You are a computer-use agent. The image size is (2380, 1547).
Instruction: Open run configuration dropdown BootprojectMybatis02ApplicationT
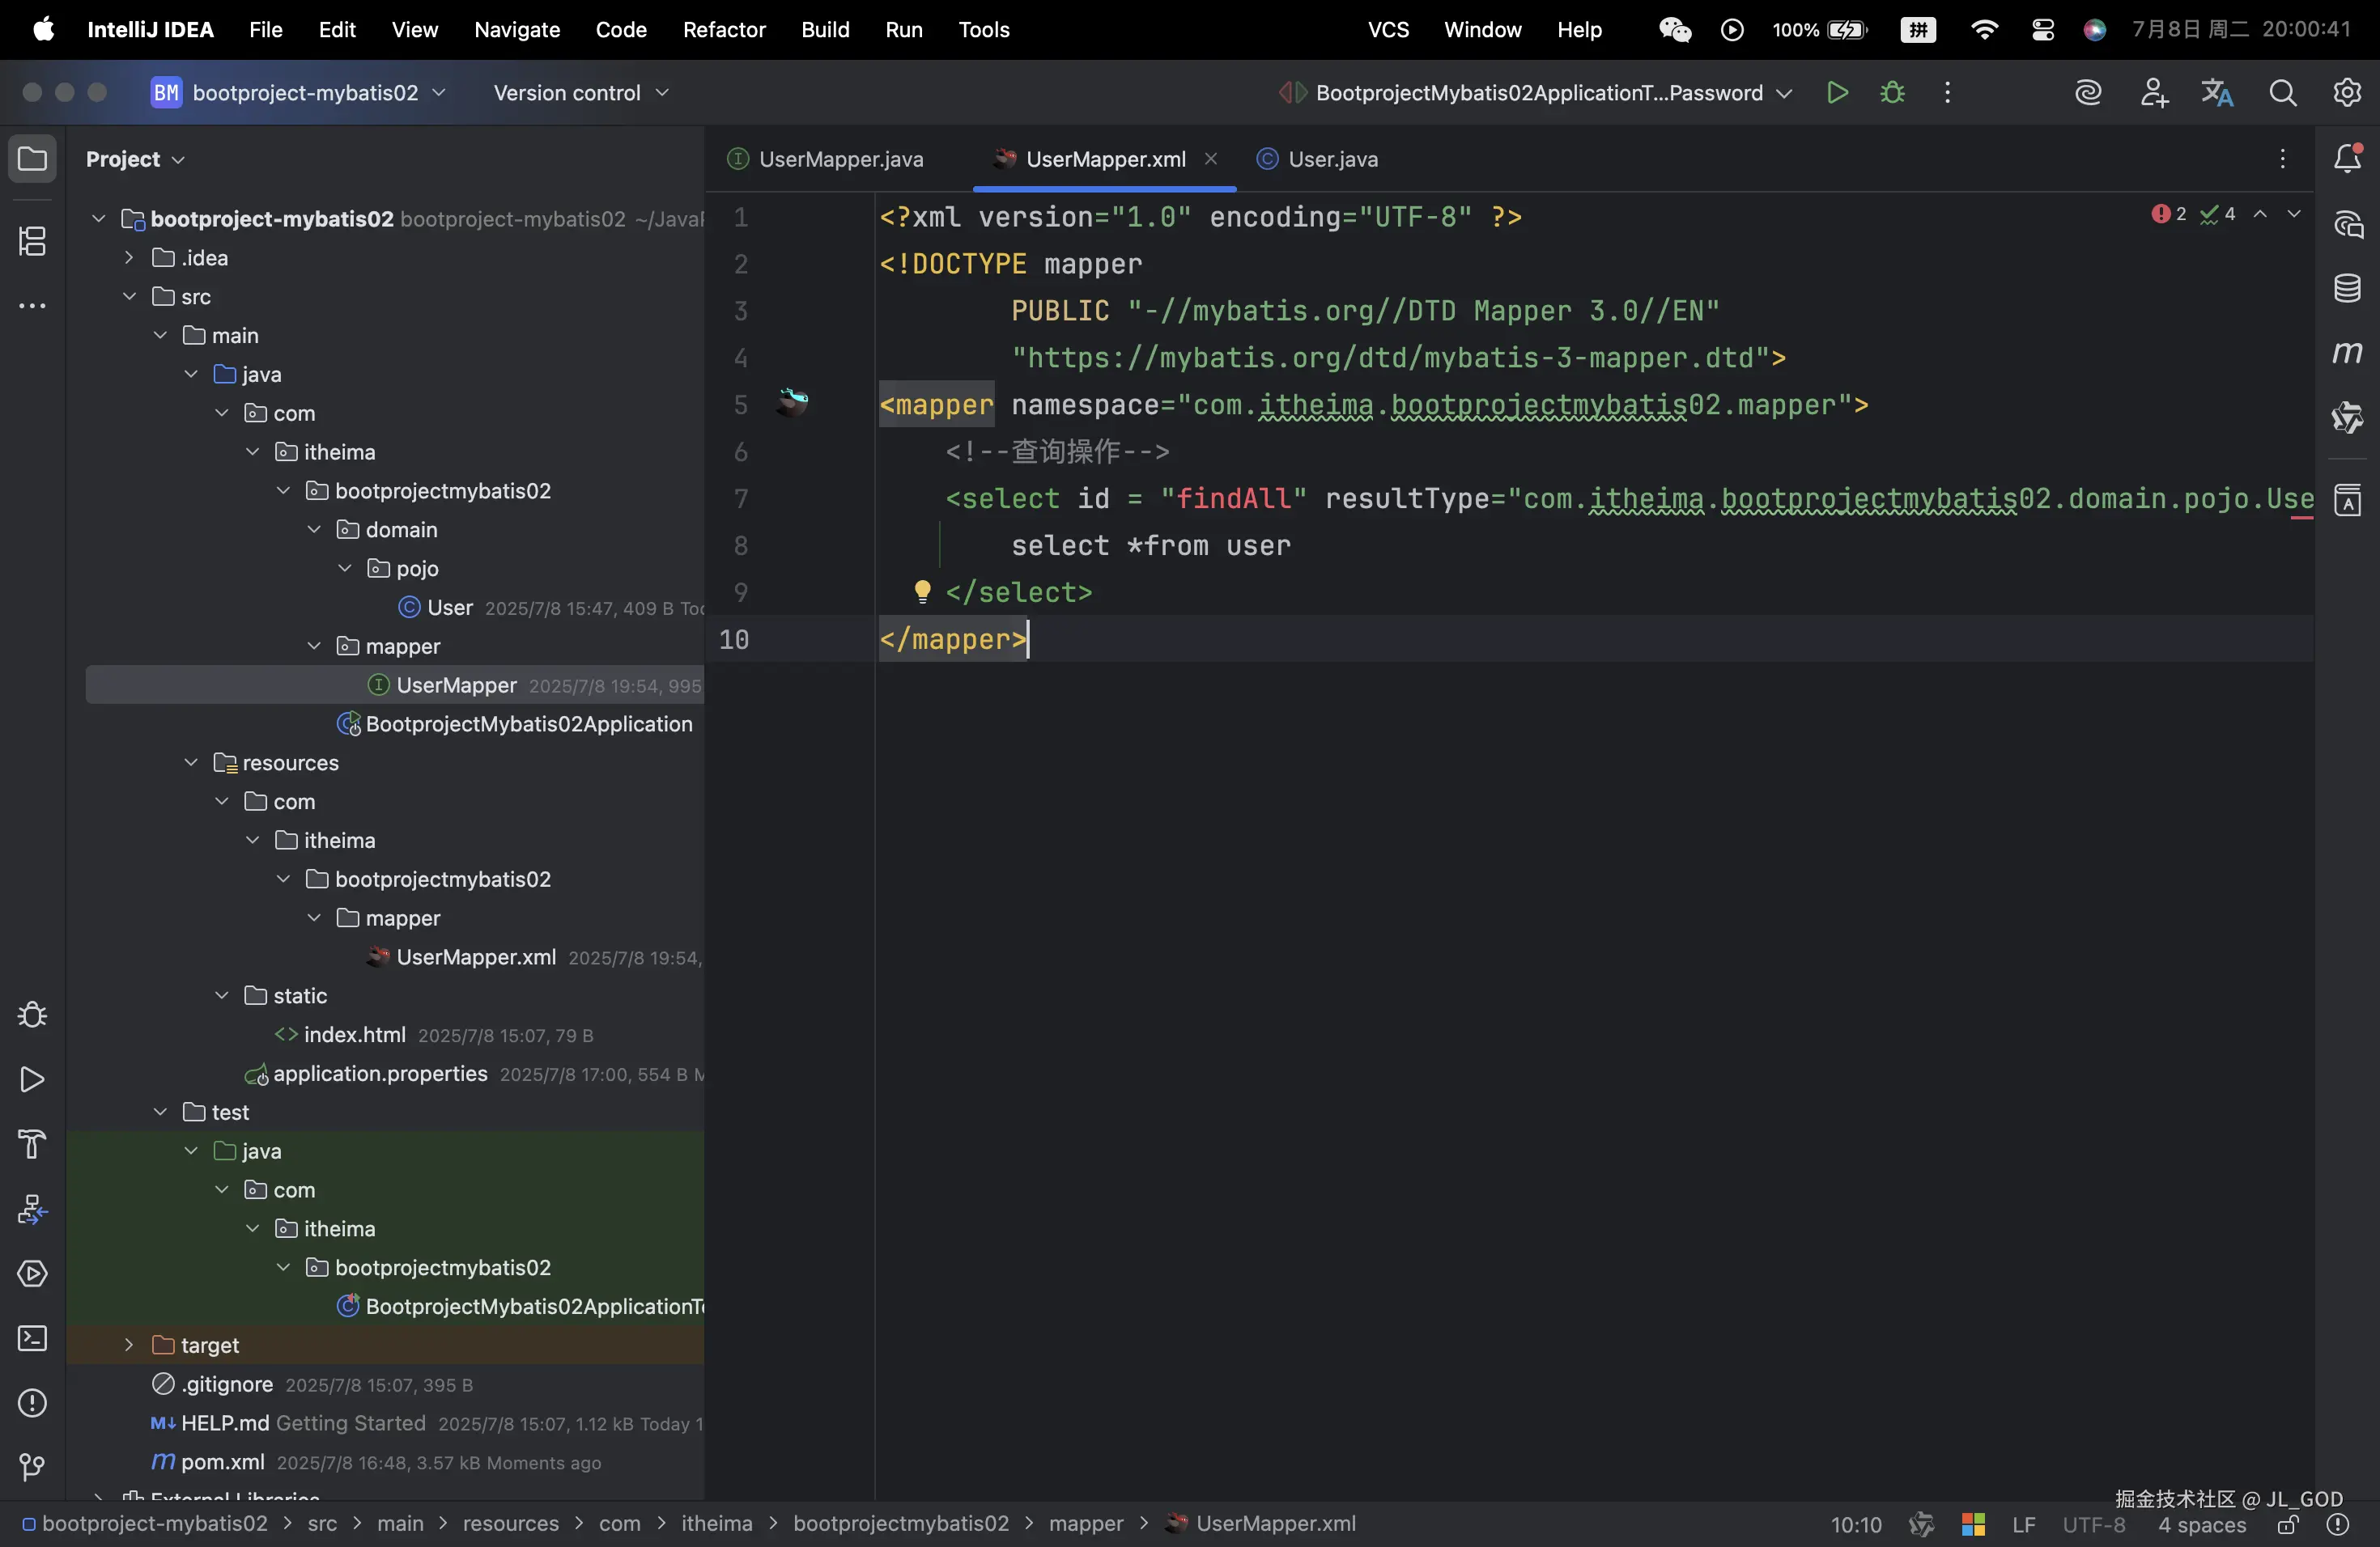(1540, 93)
